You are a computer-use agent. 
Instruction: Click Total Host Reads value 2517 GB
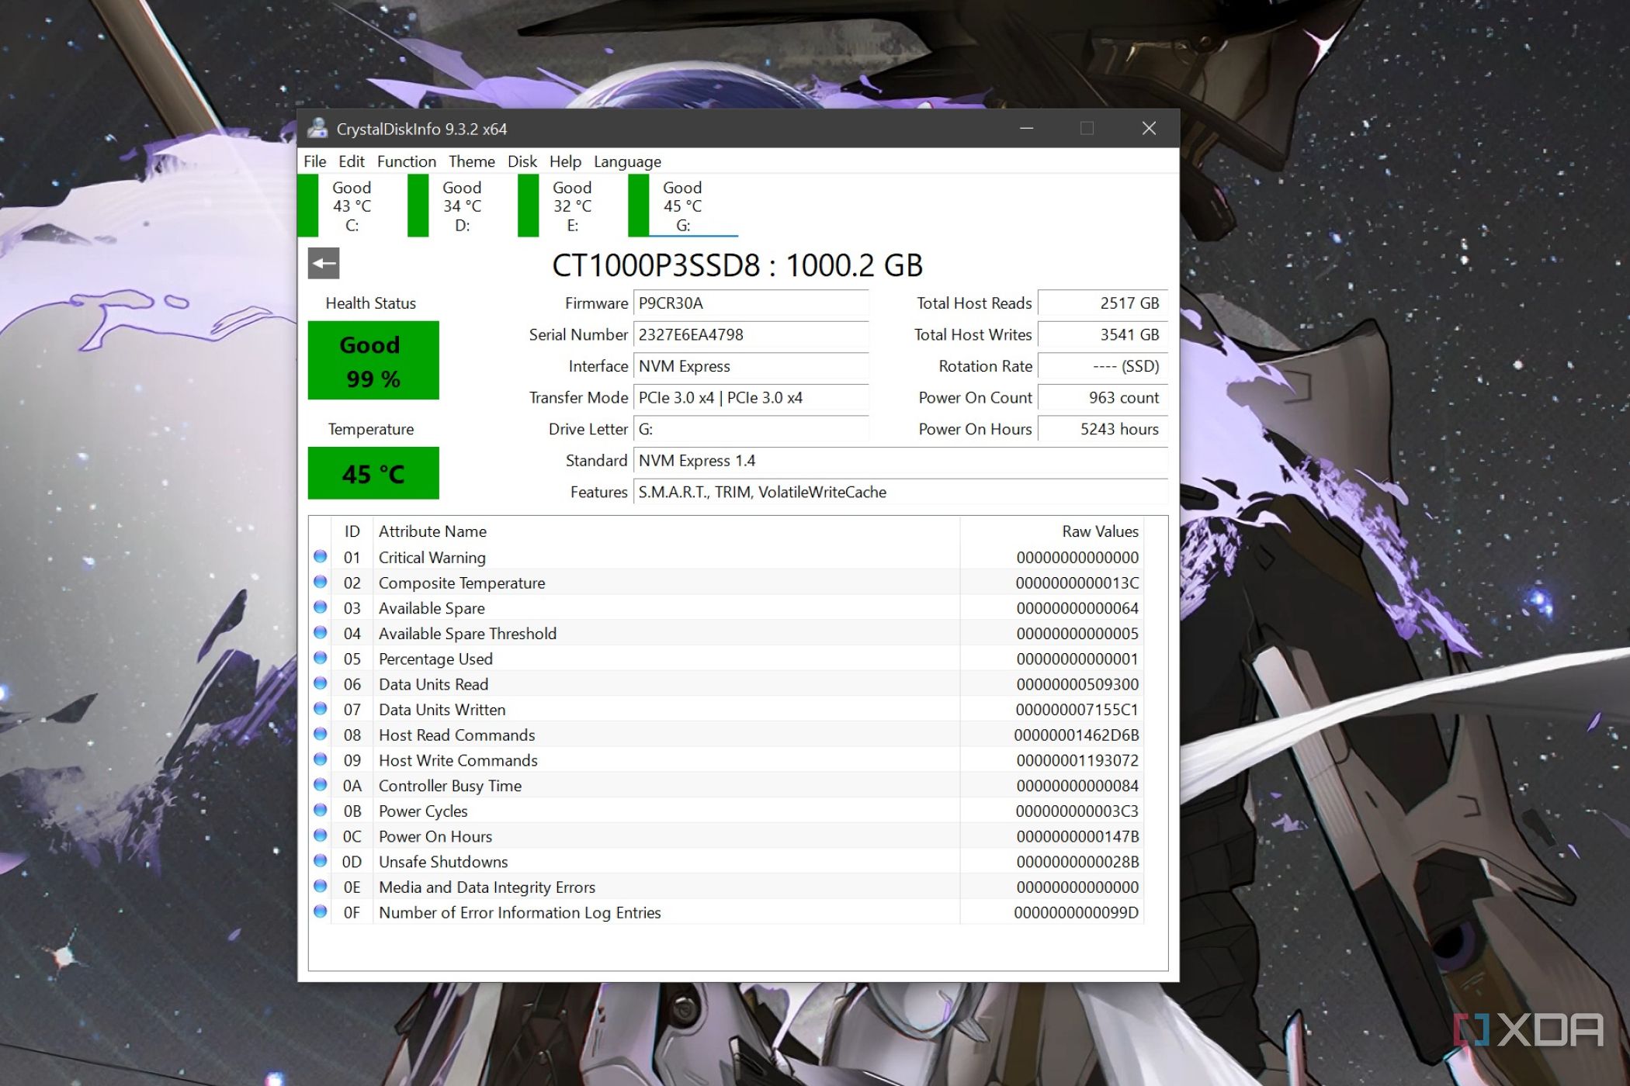1102,303
